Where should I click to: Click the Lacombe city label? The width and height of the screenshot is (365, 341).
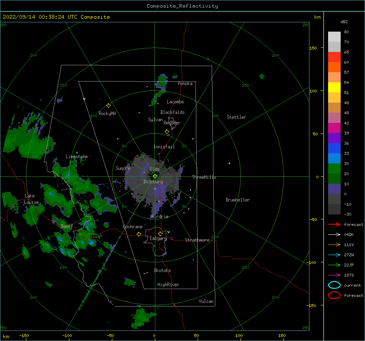click(175, 102)
